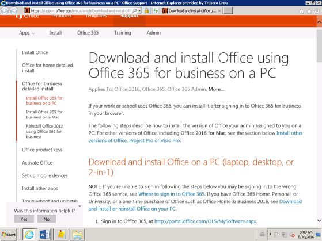This screenshot has height=241, width=322.
Task: Open the Install navigation item
Action: [55, 33]
